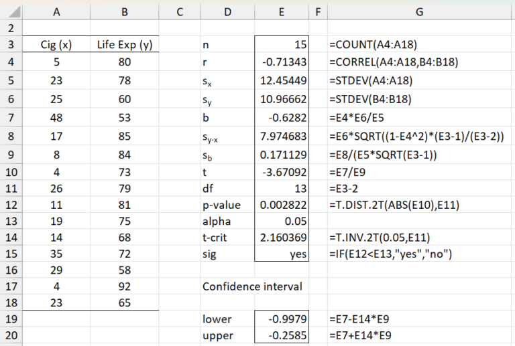Click the =STDEV(B4:B18) formula text

[x=370, y=99]
